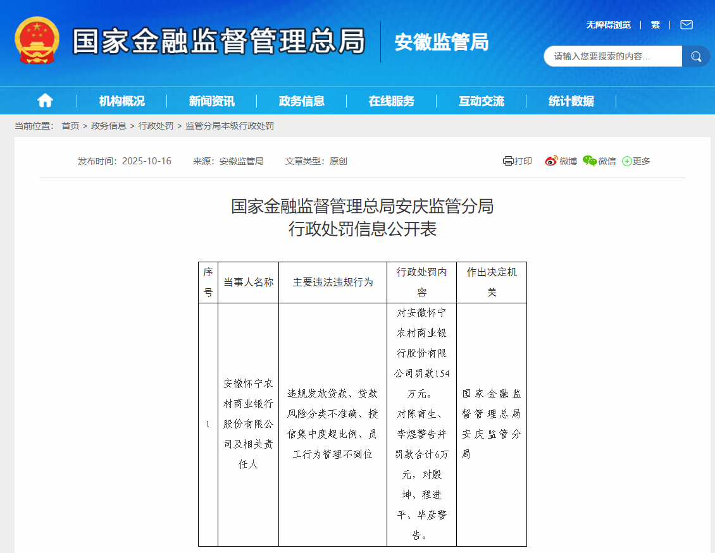Open the 统计数据 menu
This screenshot has height=553, width=715.
[571, 101]
